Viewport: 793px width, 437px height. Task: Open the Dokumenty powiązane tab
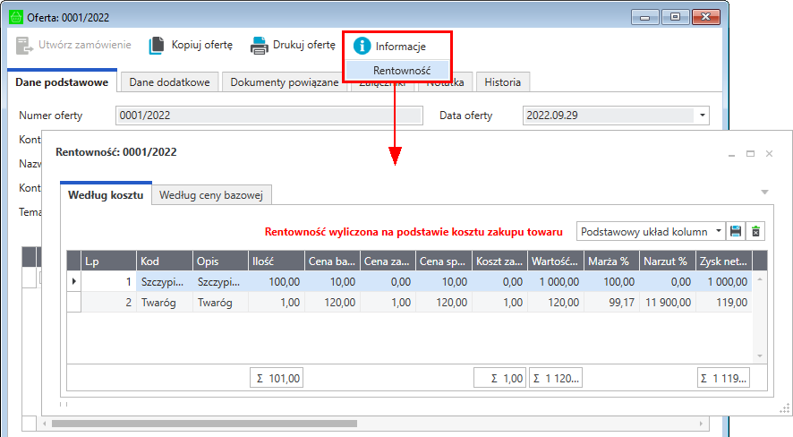[x=284, y=82]
